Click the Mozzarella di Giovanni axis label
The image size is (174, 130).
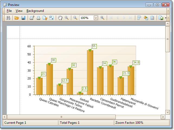pos(144,104)
